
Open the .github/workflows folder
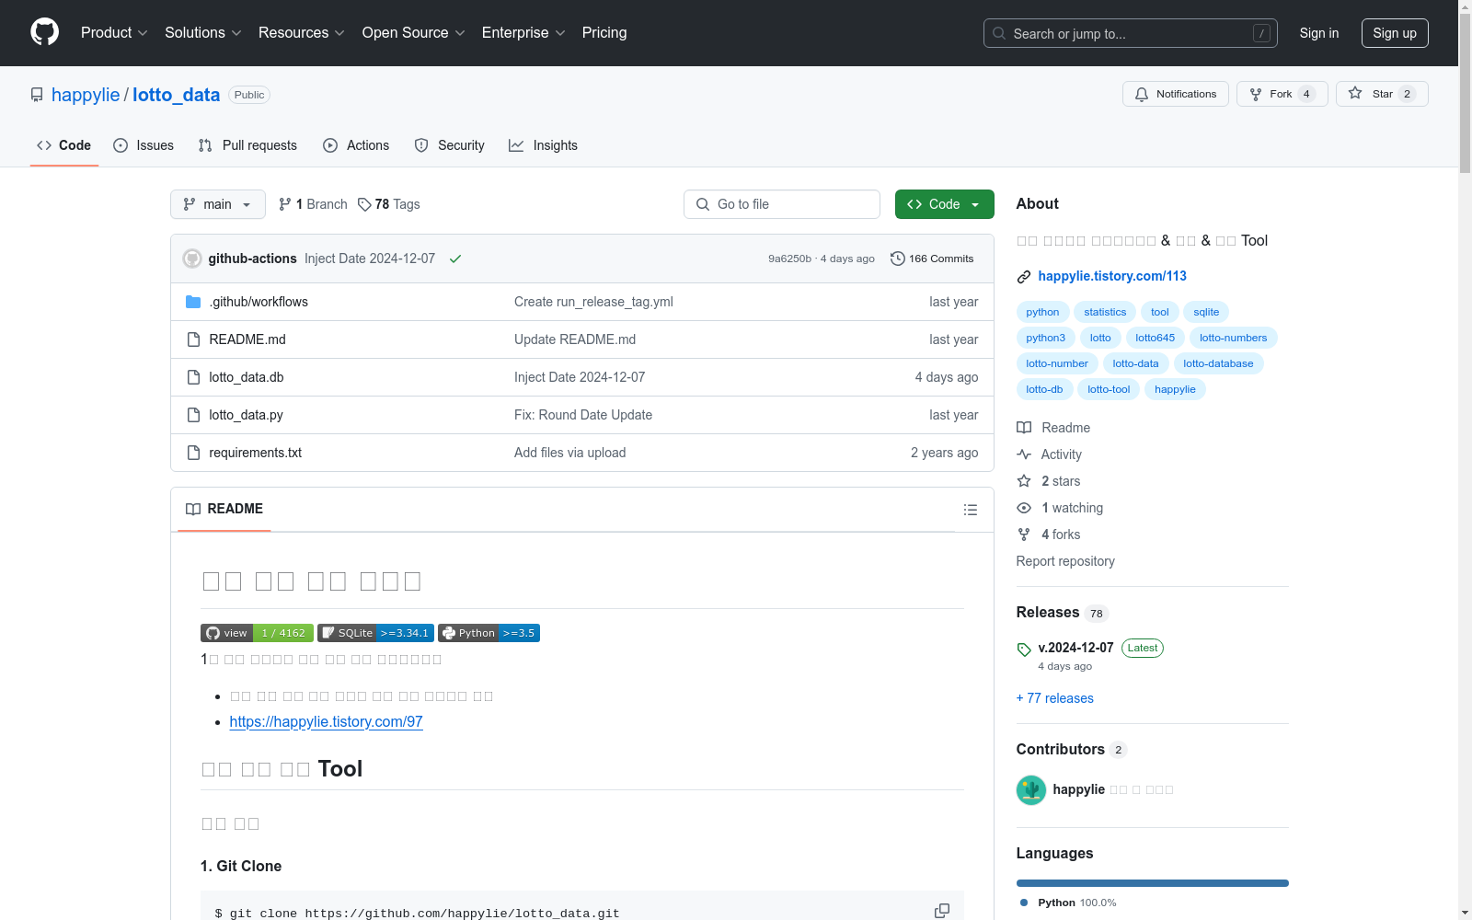(x=259, y=302)
